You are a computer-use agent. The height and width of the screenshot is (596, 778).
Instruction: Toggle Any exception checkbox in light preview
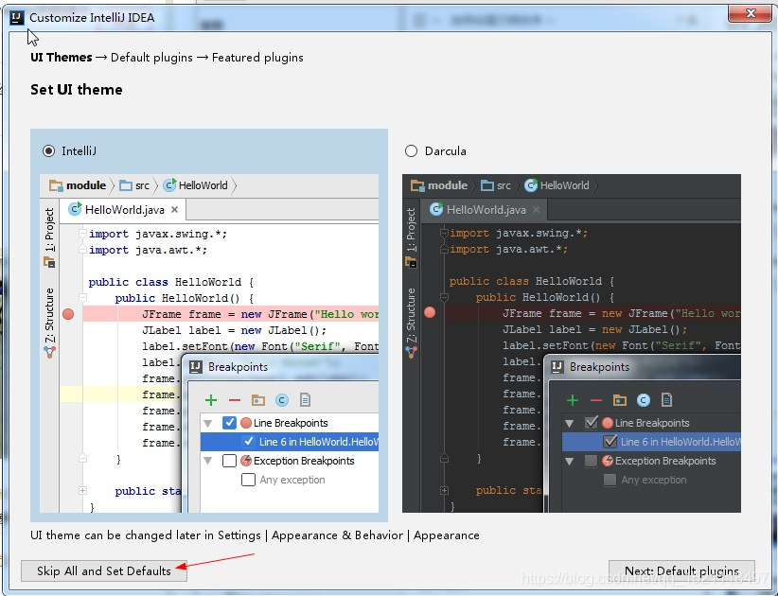[x=248, y=480]
